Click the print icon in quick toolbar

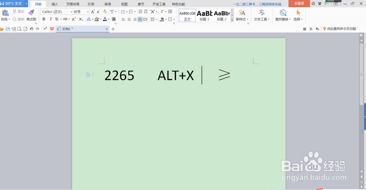(19, 29)
